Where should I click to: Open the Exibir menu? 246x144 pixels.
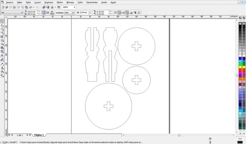(29, 2)
